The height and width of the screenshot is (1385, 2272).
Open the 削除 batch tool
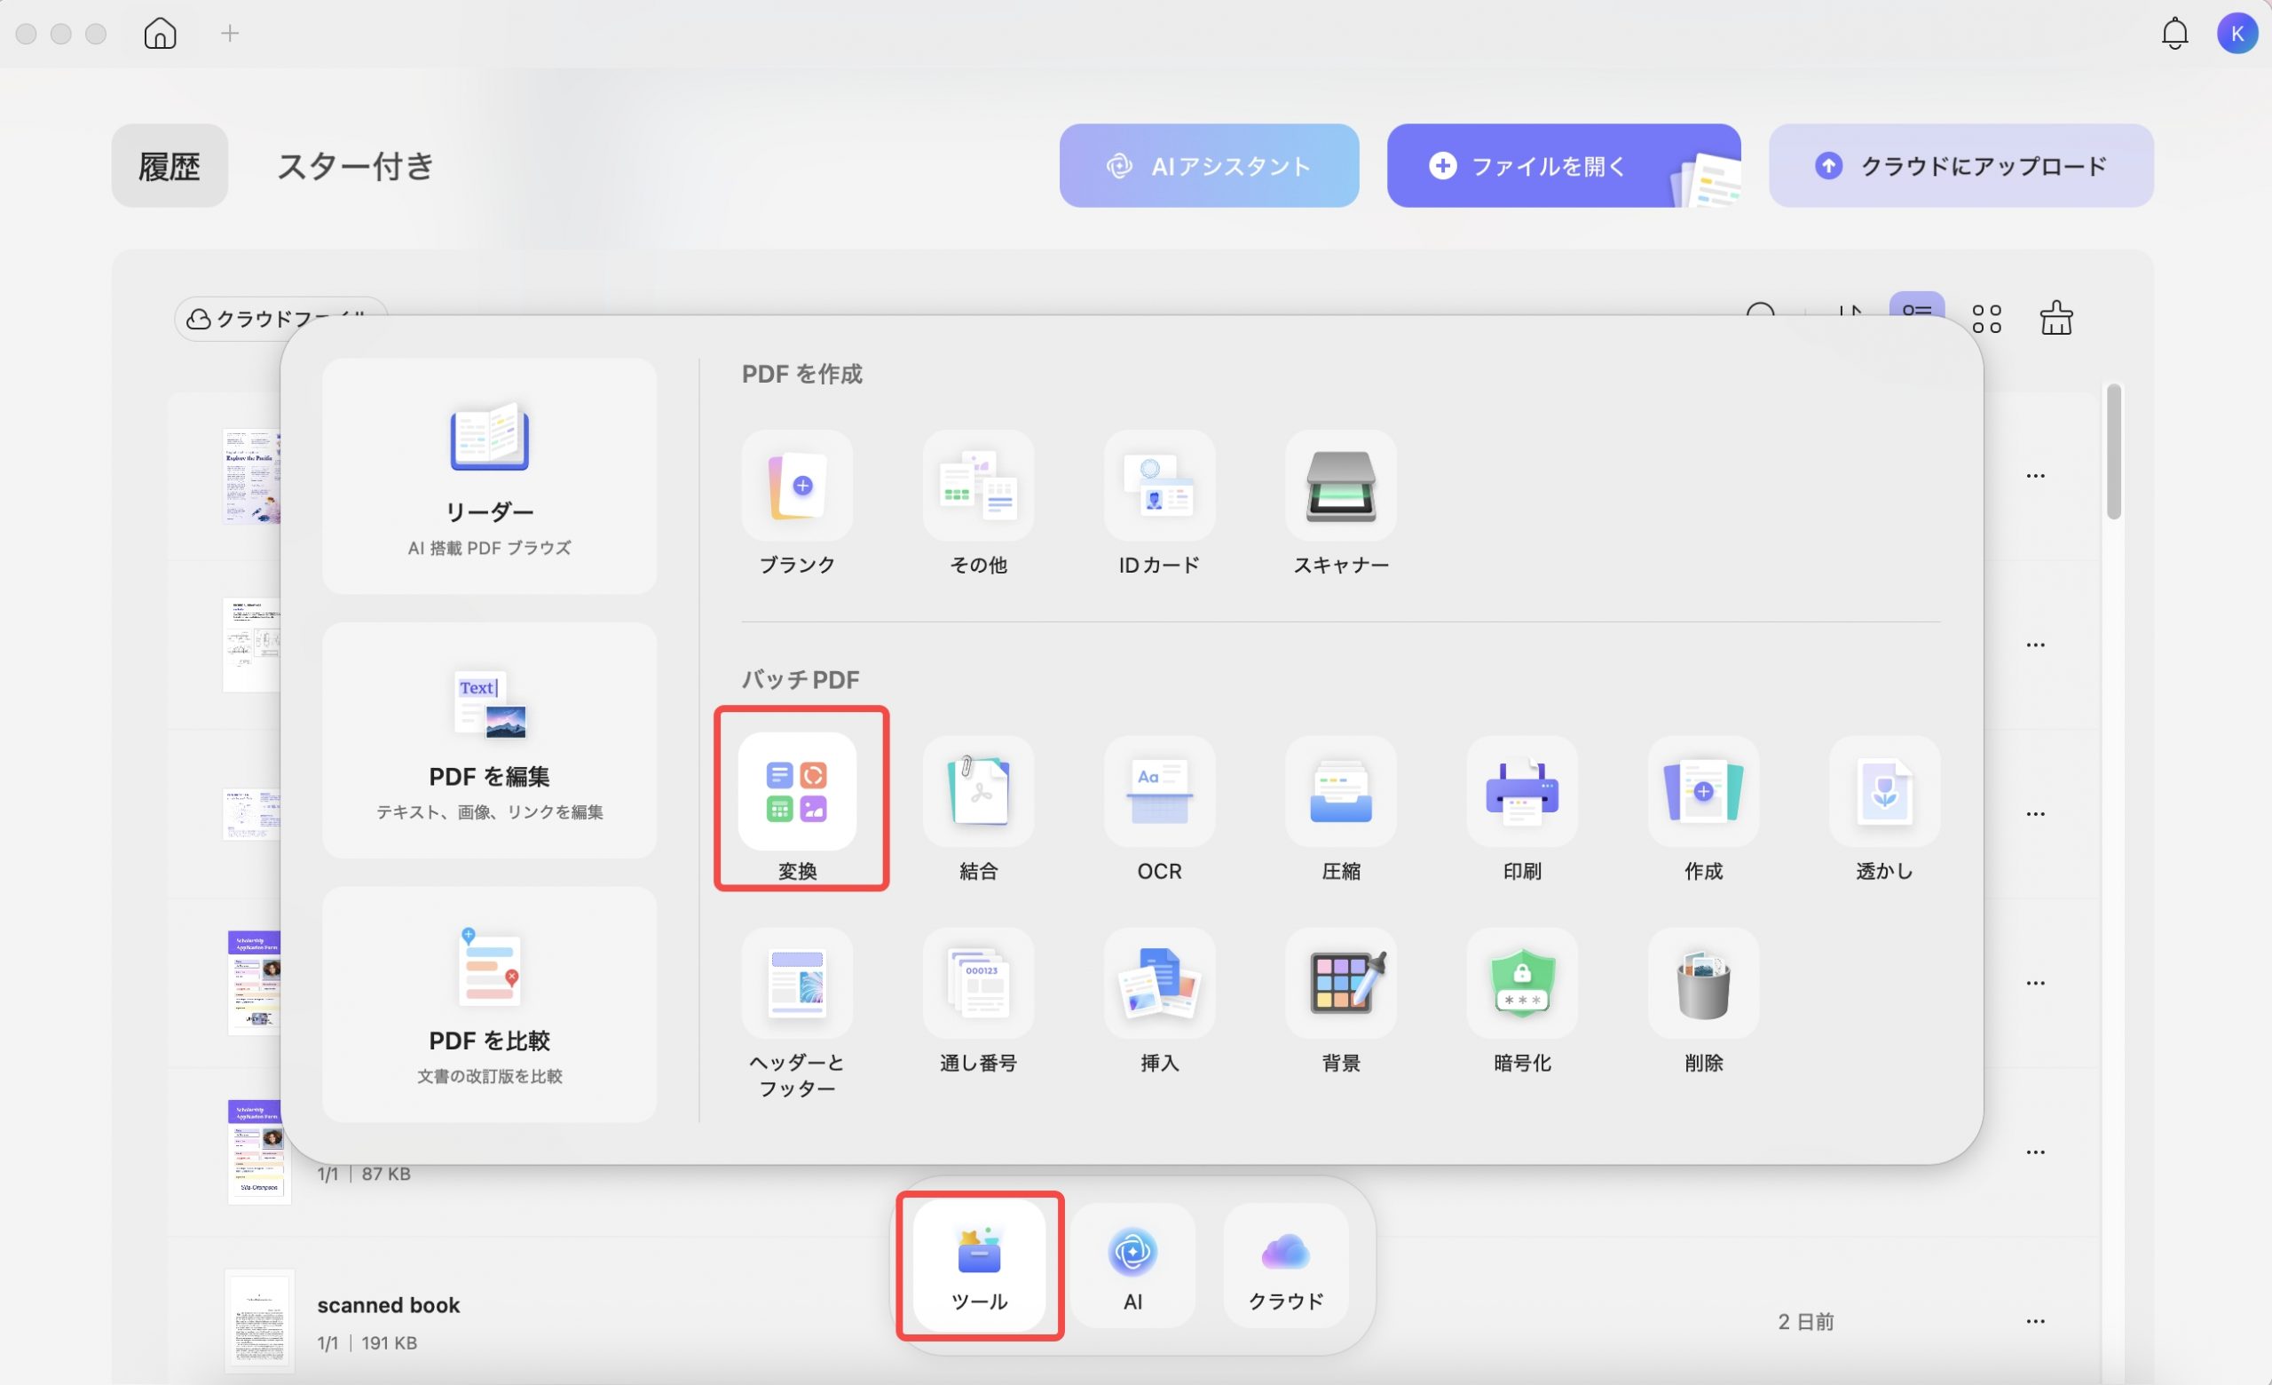pos(1703,983)
